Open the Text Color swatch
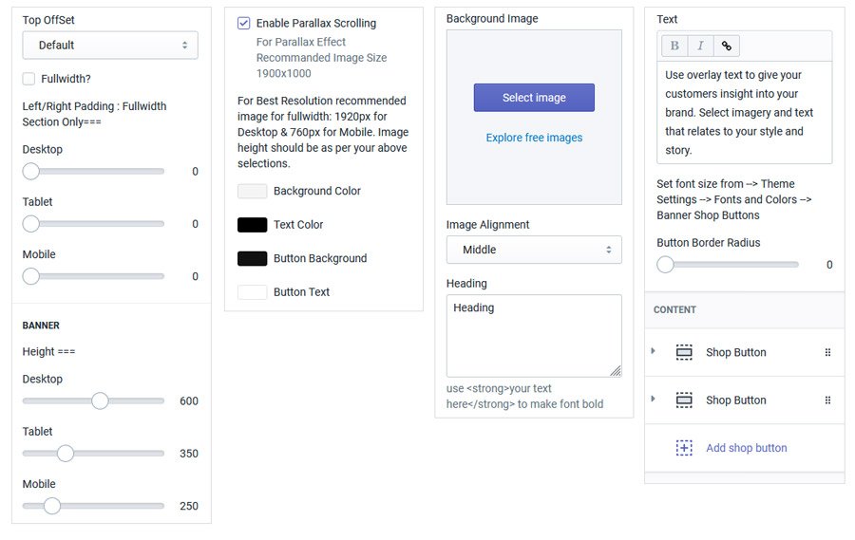The width and height of the screenshot is (855, 540). pyautogui.click(x=252, y=225)
